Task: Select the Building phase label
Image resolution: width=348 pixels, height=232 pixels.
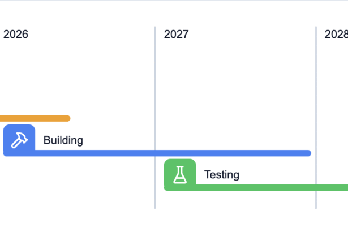Action: point(63,140)
